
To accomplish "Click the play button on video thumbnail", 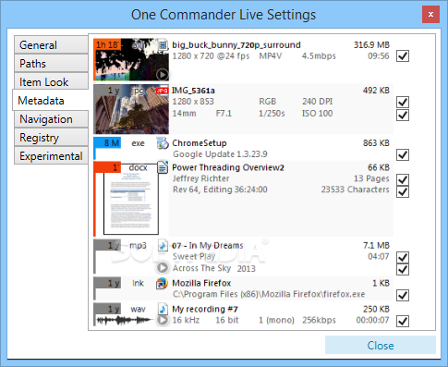I will tap(162, 74).
